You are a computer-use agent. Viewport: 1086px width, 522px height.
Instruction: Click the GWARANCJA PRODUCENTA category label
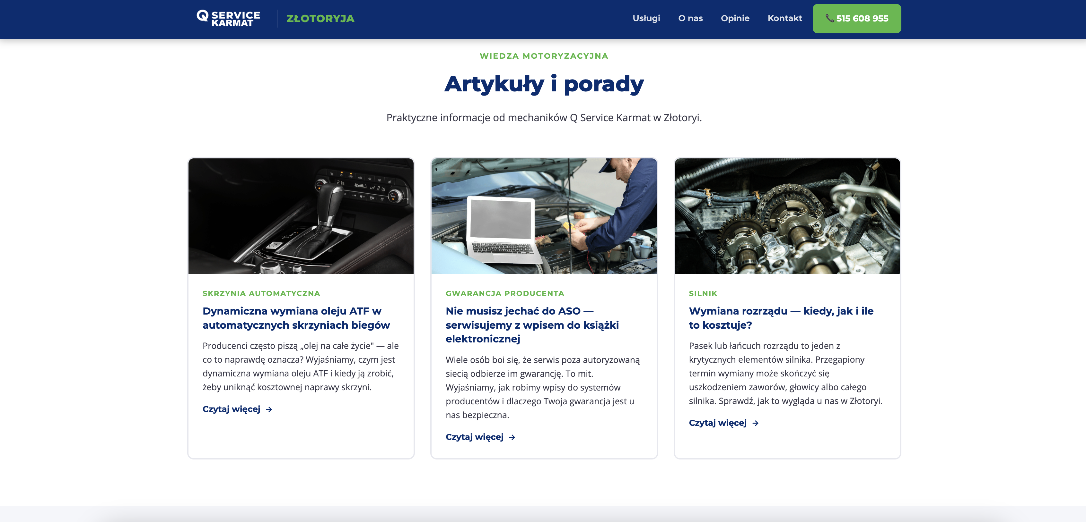(505, 293)
